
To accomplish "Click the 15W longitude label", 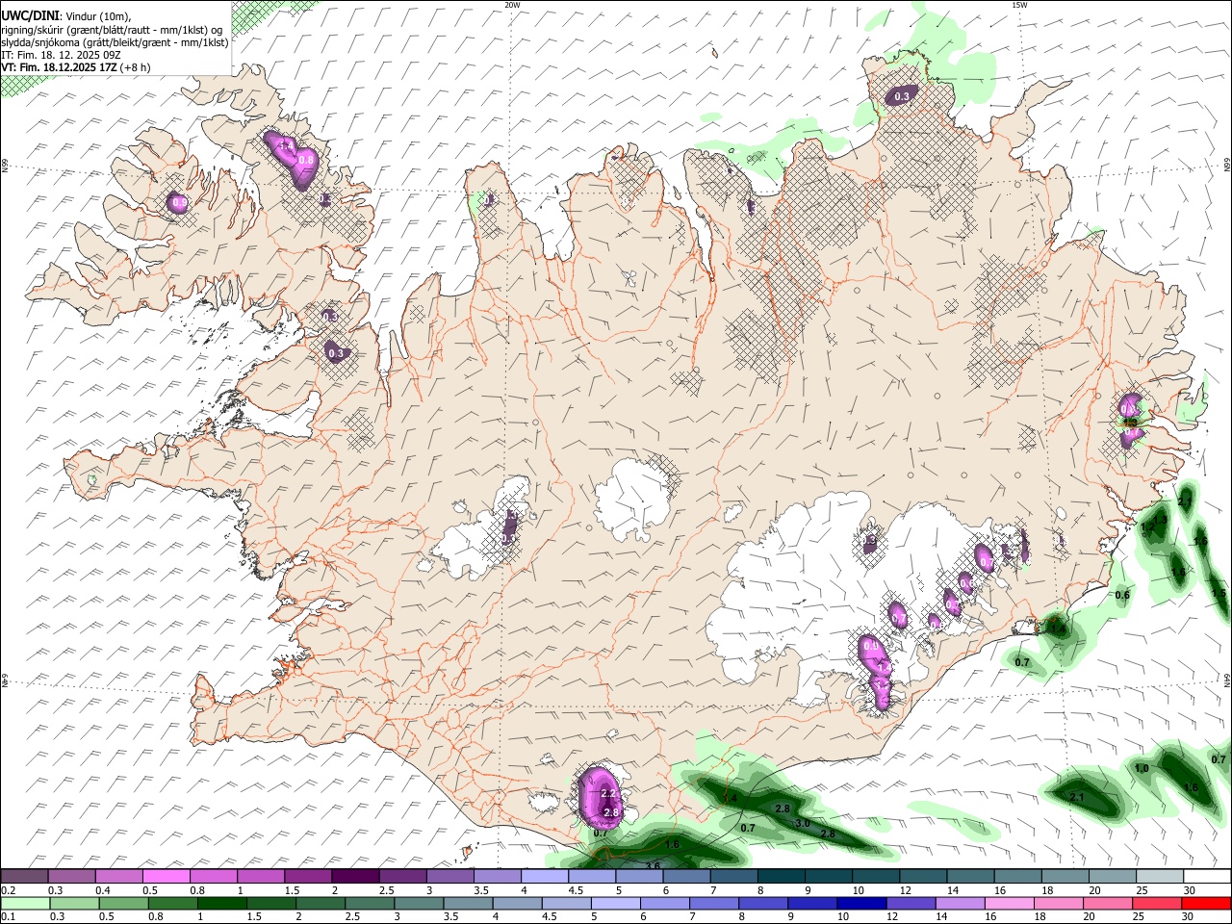I will point(1019,5).
